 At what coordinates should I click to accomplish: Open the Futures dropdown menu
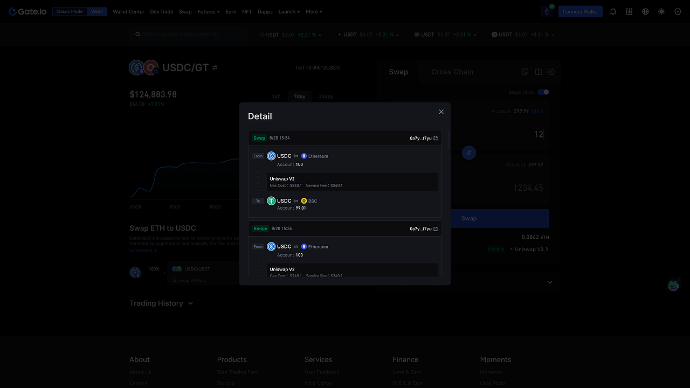click(209, 11)
